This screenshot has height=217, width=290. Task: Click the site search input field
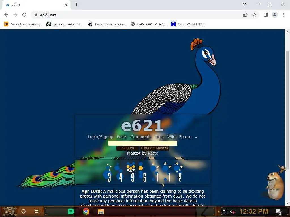[142, 143]
